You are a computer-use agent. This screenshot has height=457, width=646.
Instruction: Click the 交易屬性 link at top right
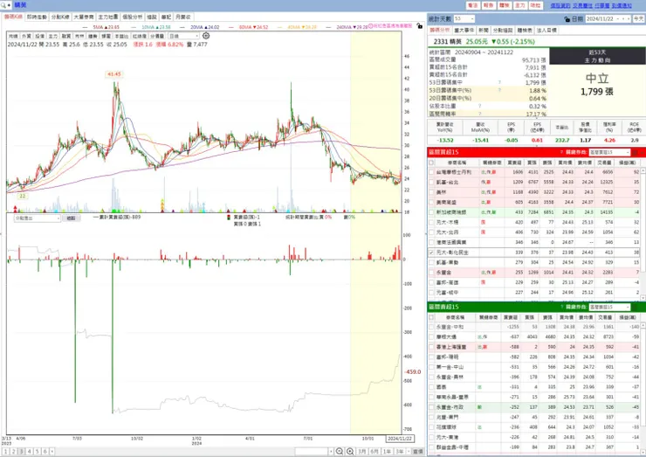[x=582, y=5]
